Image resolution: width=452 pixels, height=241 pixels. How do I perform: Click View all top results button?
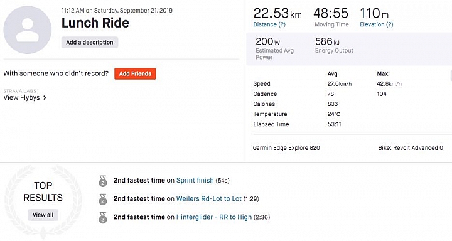coord(43,215)
